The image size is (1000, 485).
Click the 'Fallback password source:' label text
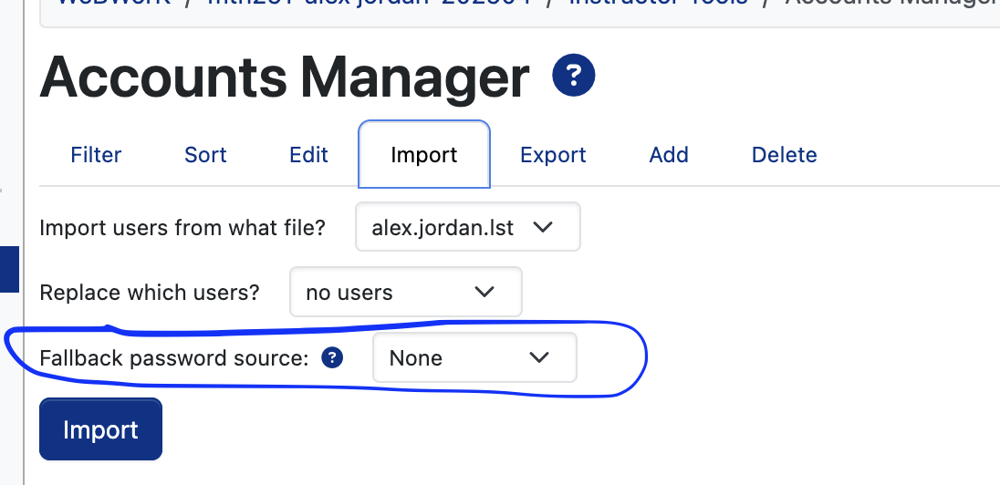[x=174, y=358]
